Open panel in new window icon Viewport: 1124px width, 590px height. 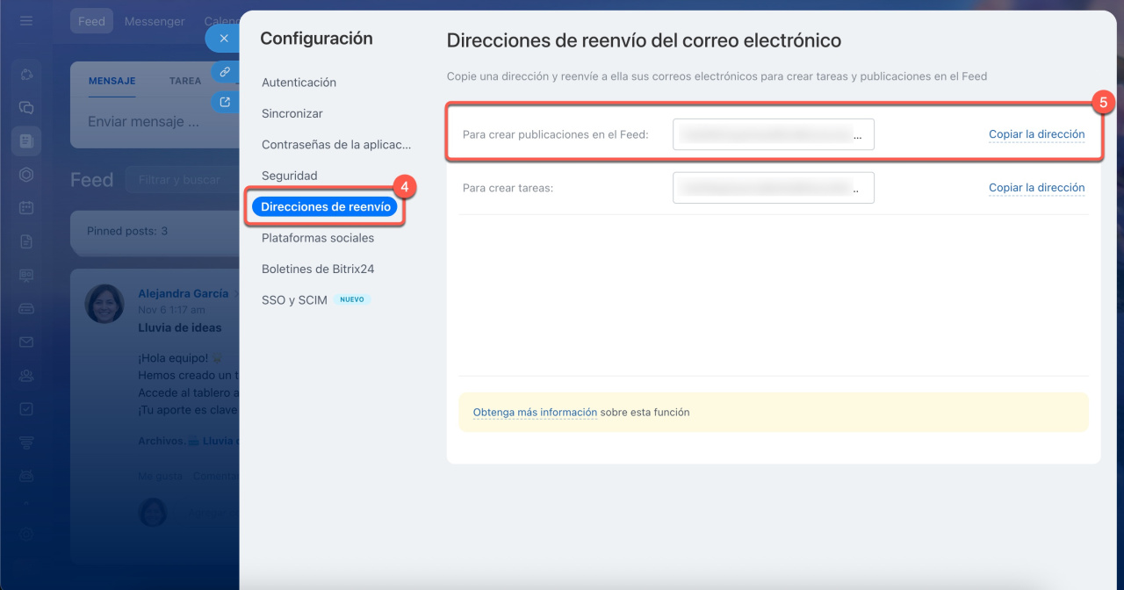pos(225,102)
